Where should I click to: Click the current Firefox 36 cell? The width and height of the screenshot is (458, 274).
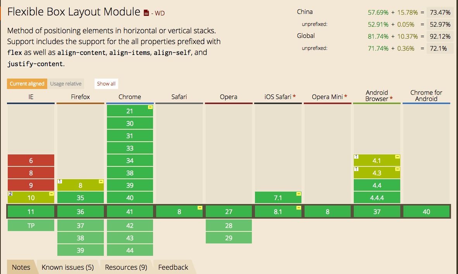[80, 211]
